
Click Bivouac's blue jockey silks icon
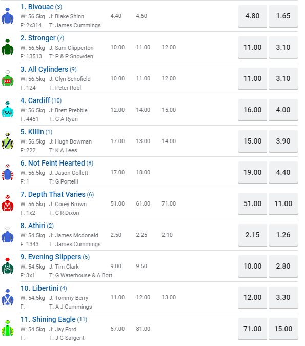point(8,16)
